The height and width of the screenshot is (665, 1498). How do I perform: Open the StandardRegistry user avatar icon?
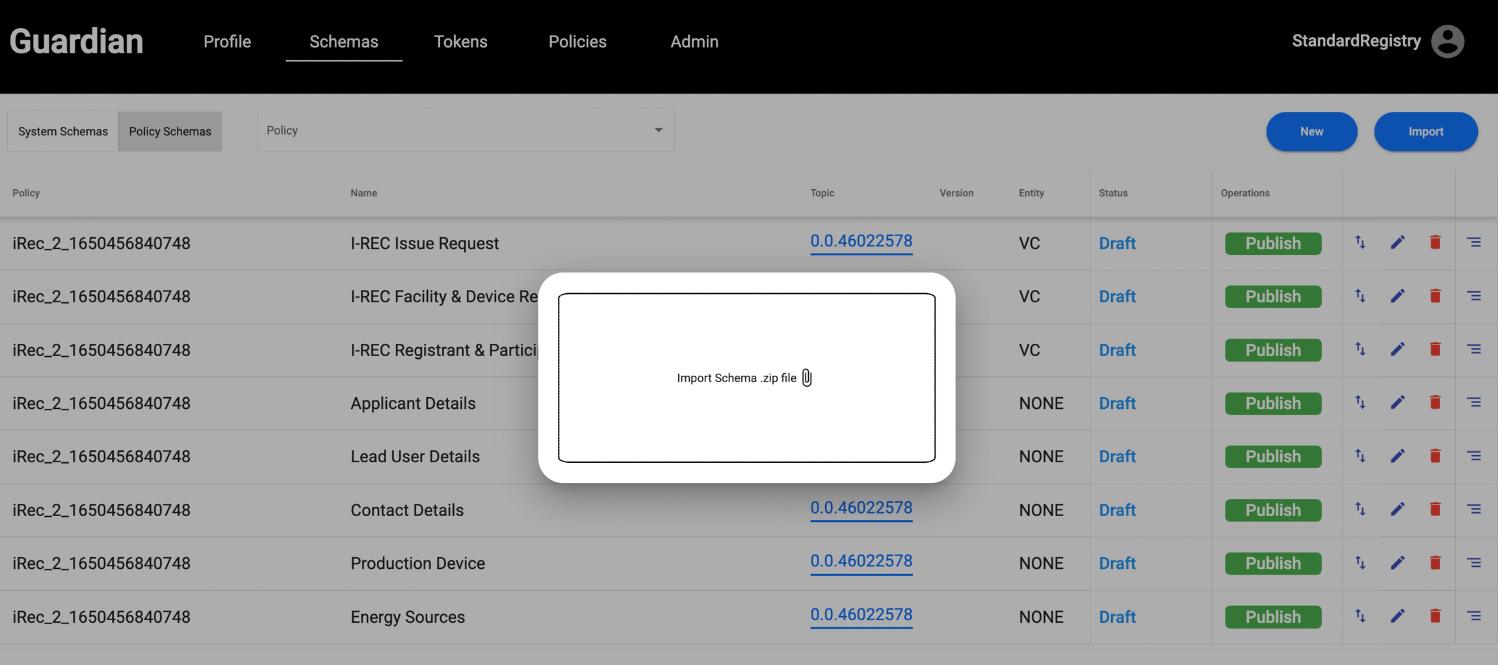(1447, 41)
